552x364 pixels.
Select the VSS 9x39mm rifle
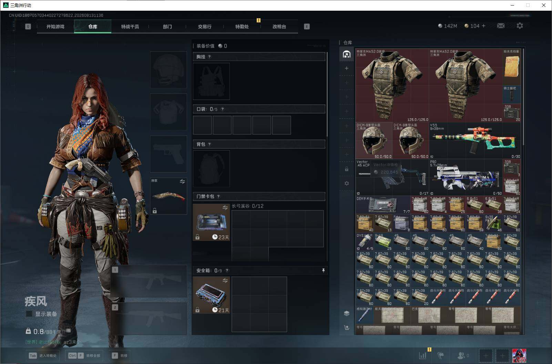pyautogui.click(x=475, y=141)
